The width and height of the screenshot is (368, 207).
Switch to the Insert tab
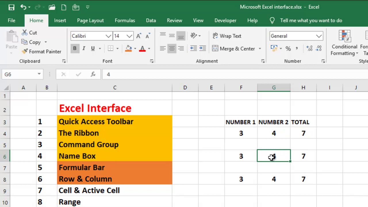(60, 20)
